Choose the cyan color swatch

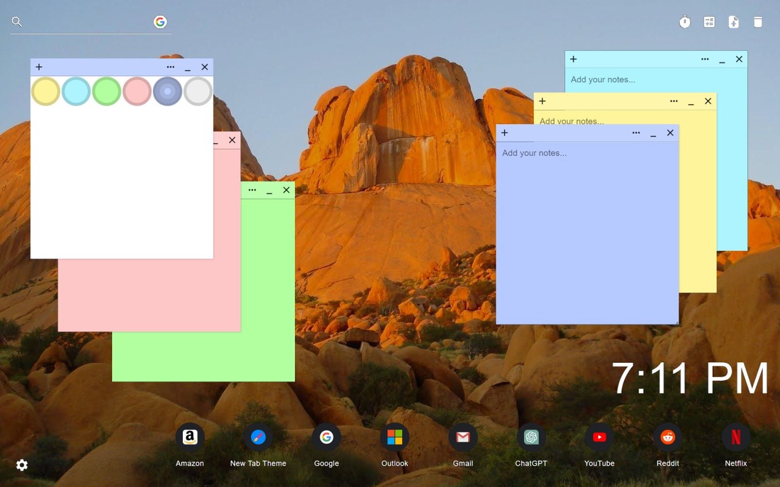coord(76,91)
